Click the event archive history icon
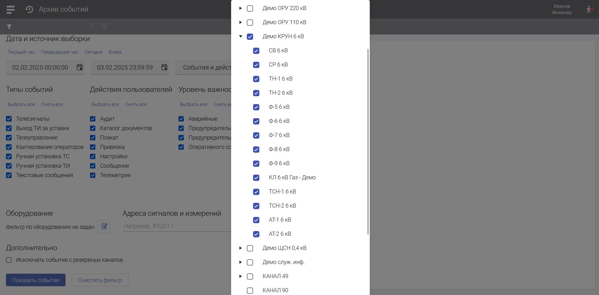 pyautogui.click(x=29, y=9)
